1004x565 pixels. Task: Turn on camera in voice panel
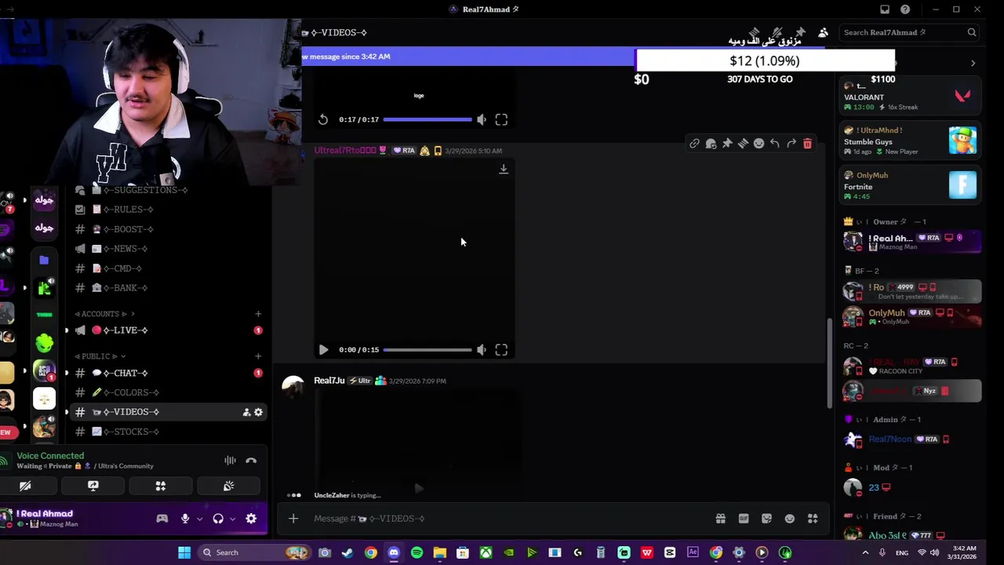coord(25,487)
